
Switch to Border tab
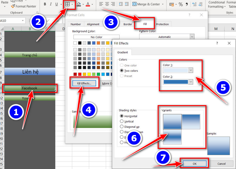point(128,24)
